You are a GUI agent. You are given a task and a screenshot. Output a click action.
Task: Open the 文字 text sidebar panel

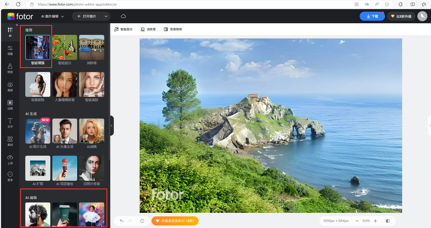coord(10,123)
